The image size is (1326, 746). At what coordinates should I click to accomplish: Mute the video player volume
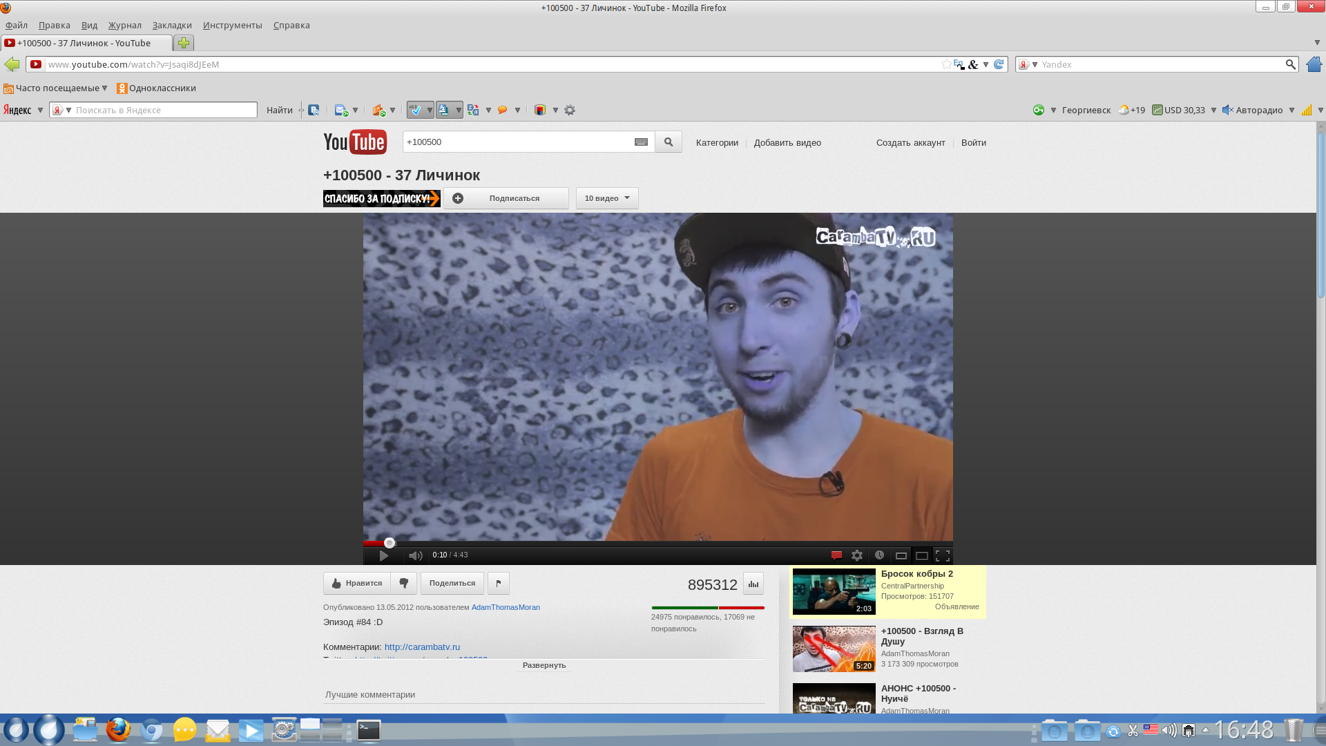point(415,555)
